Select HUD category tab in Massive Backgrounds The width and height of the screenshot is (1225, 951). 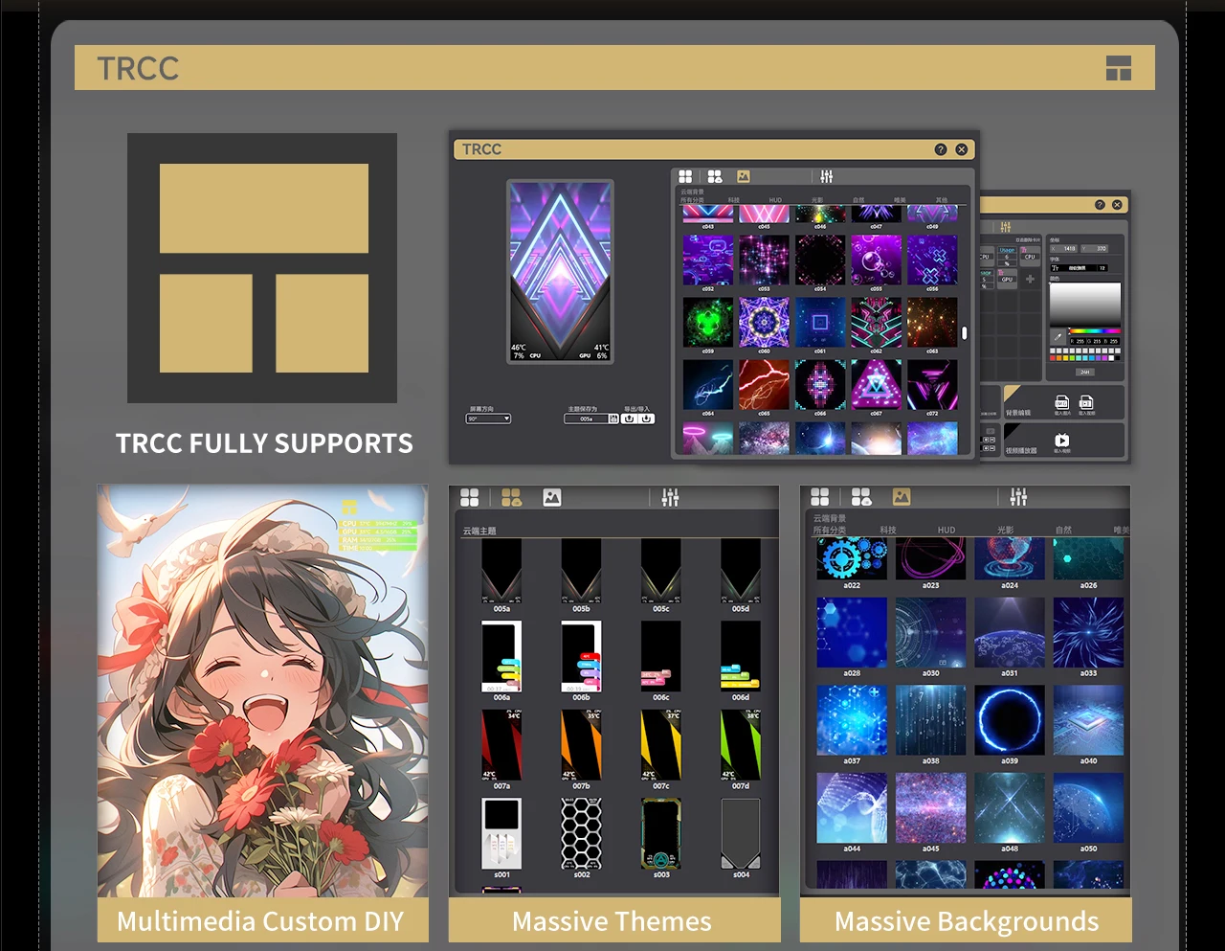click(946, 530)
